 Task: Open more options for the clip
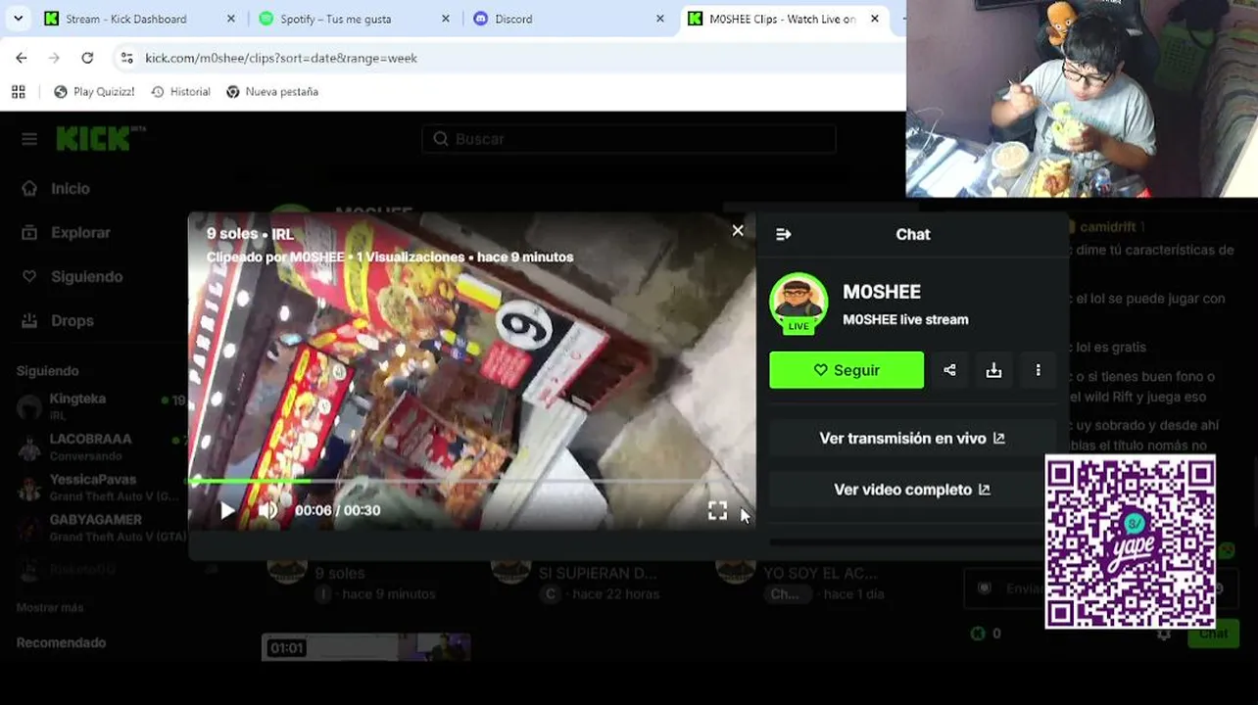[x=1038, y=370]
